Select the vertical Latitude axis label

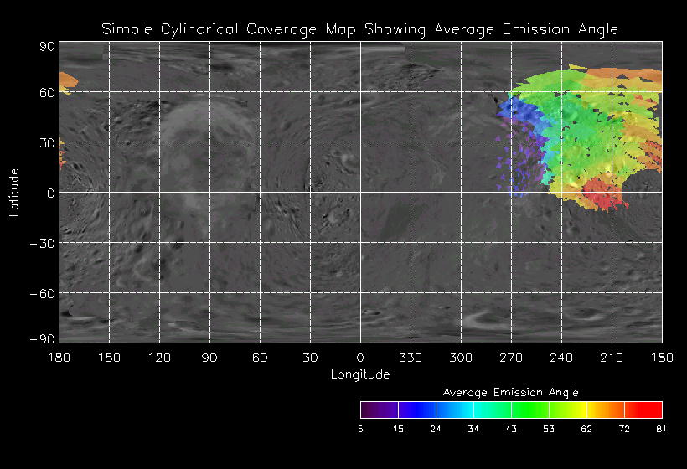tap(14, 192)
